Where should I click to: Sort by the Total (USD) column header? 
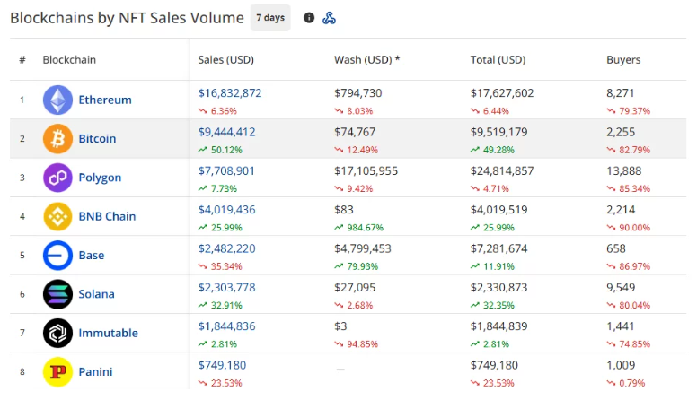pyautogui.click(x=498, y=59)
